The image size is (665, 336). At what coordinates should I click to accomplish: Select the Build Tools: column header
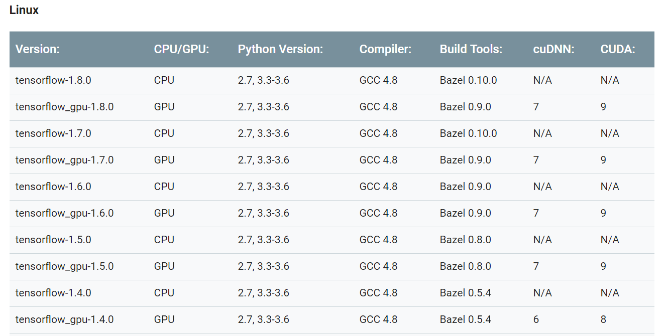point(471,49)
